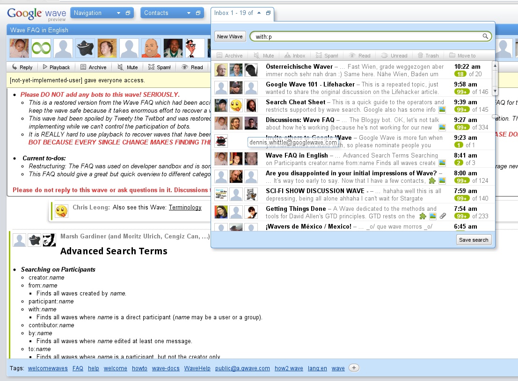Click puzzle gadget icon on Getting Things Done
Image resolution: width=518 pixels, height=381 pixels.
pos(423,216)
